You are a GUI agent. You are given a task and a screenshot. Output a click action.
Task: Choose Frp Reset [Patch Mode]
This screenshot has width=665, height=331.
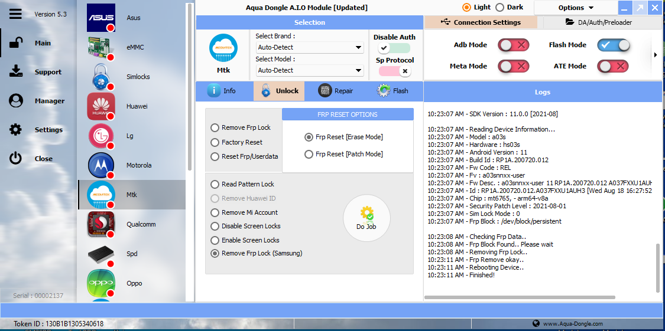click(x=344, y=154)
